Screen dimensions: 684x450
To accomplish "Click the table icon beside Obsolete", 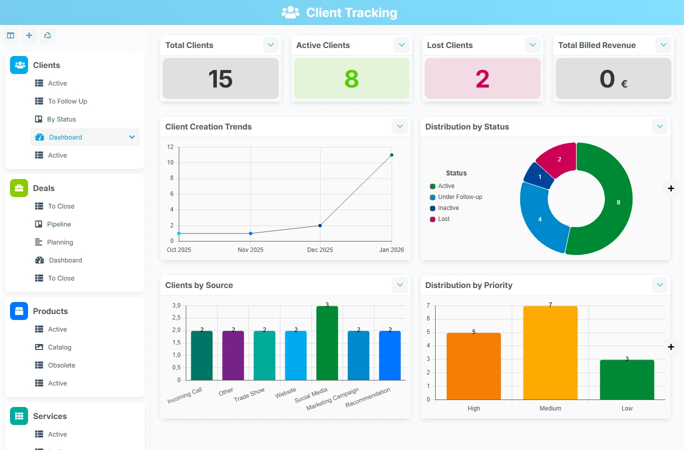I will [x=39, y=365].
